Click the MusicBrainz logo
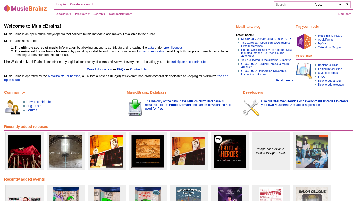 tap(26, 8)
